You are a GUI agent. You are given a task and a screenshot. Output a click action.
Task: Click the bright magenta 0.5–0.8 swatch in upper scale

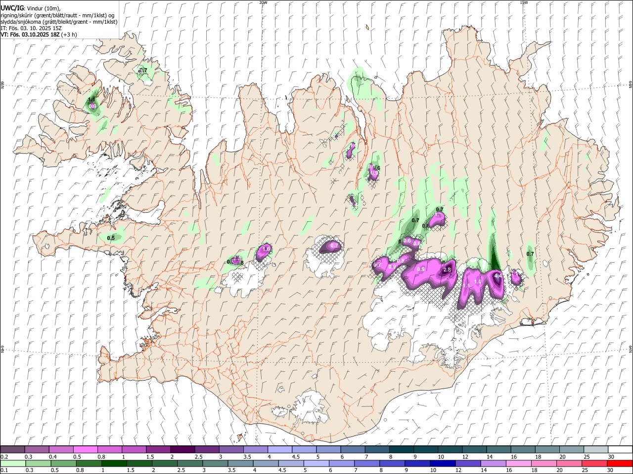pyautogui.click(x=85, y=449)
